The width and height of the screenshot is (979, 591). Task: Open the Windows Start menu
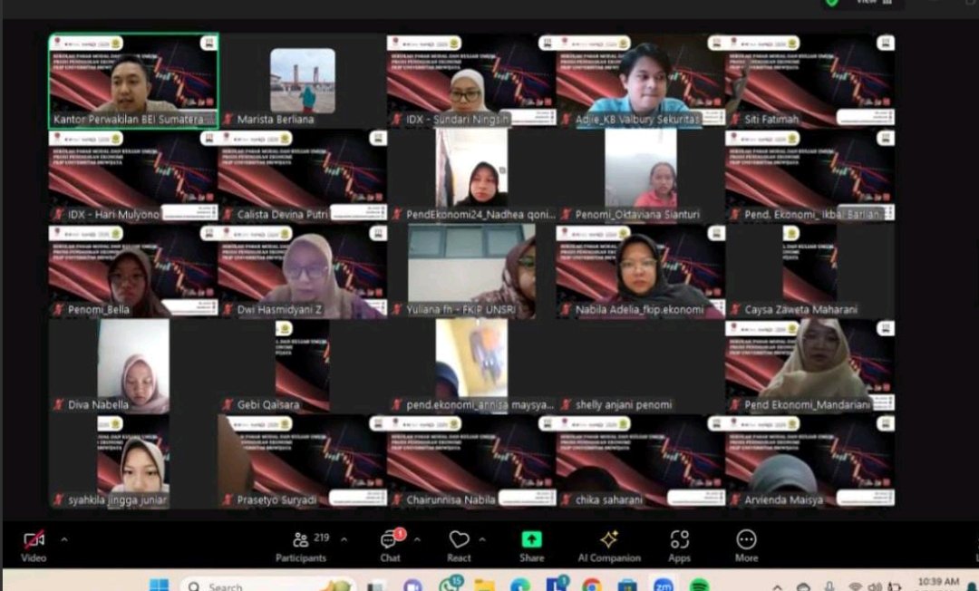160,585
